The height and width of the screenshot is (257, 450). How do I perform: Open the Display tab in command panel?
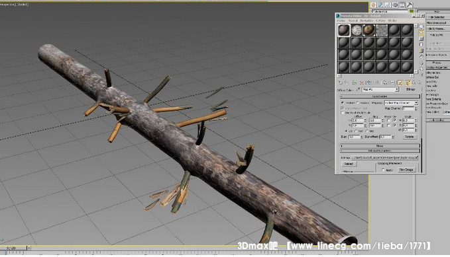[x=402, y=5]
